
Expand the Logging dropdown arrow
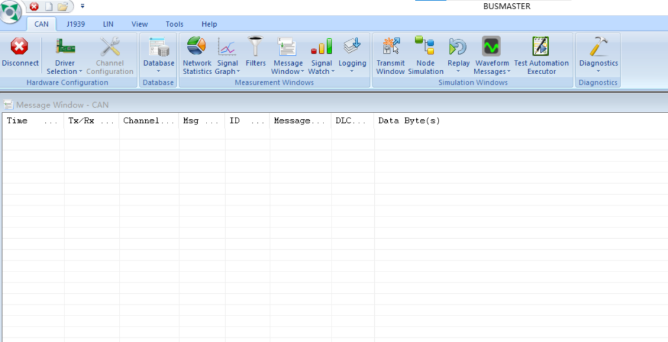point(352,72)
